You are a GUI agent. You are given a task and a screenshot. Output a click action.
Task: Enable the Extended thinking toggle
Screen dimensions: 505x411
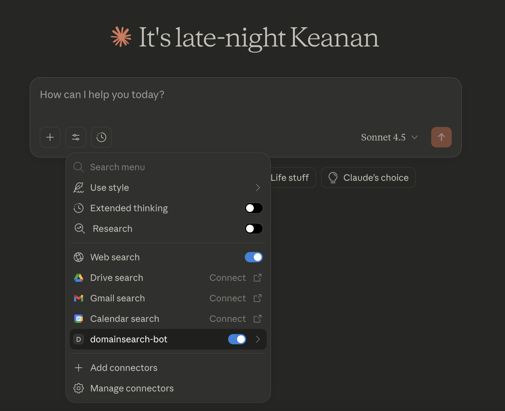click(254, 208)
